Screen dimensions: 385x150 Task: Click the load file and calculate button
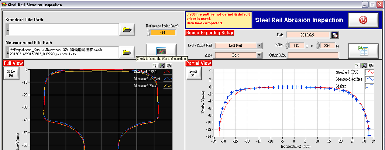161,51
